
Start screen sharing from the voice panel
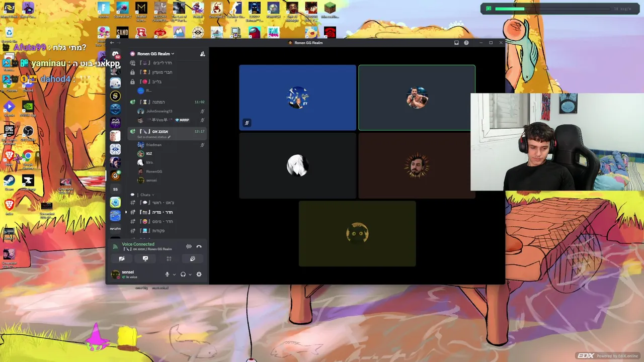point(145,258)
